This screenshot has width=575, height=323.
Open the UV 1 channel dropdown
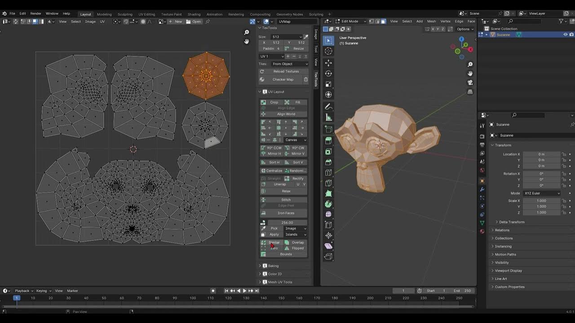click(272, 57)
